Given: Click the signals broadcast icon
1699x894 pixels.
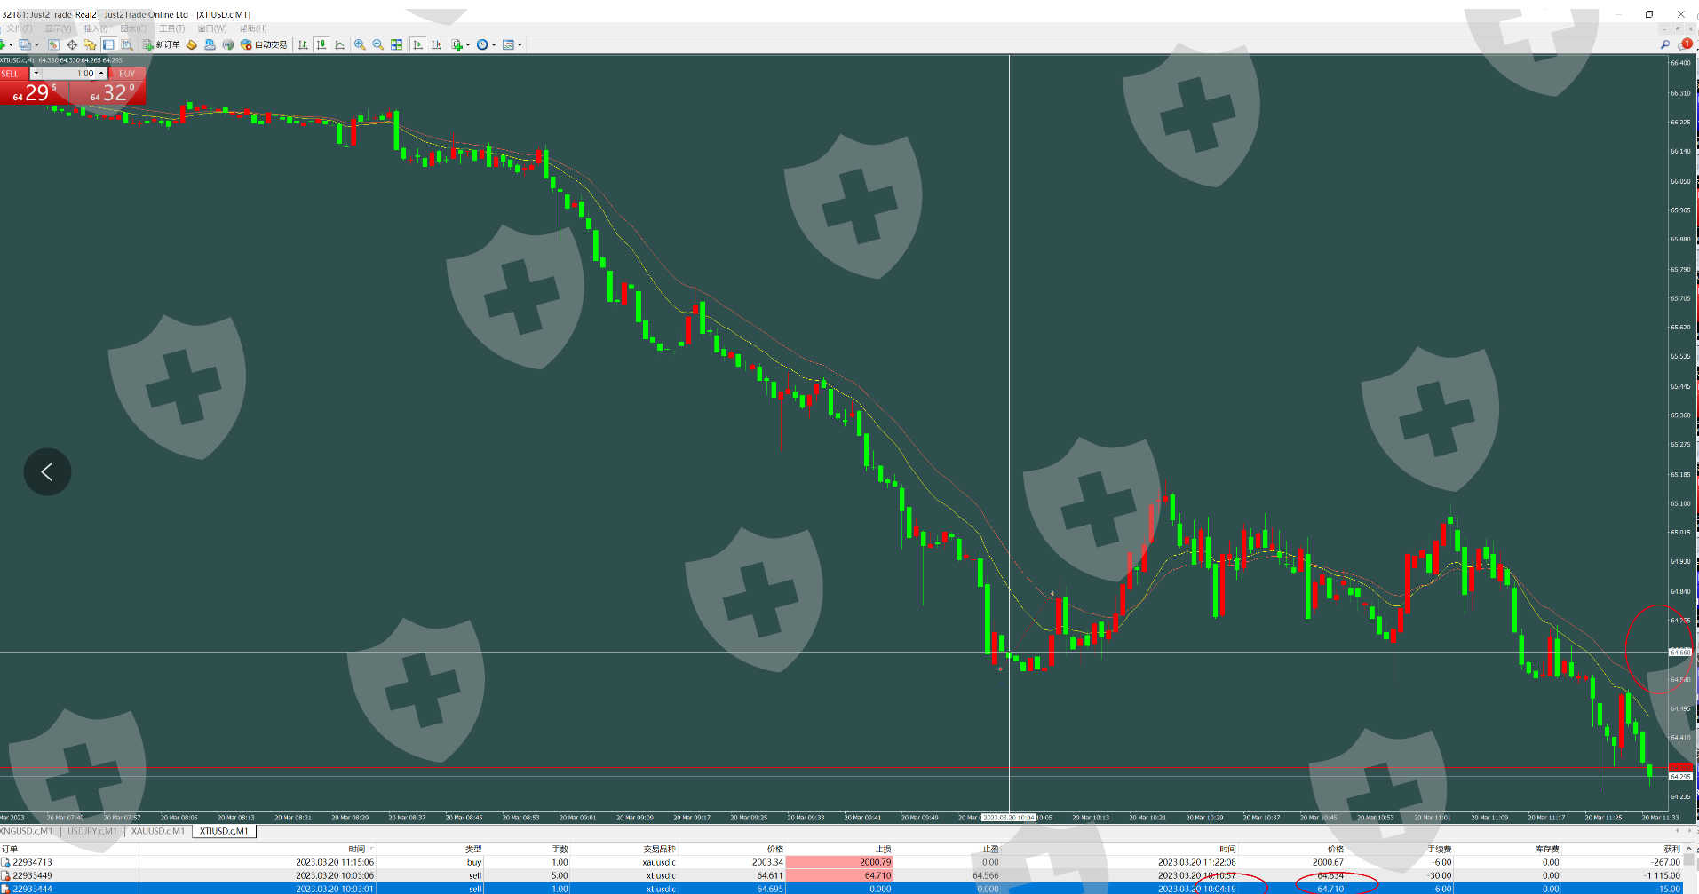Looking at the screenshot, I should pos(227,44).
